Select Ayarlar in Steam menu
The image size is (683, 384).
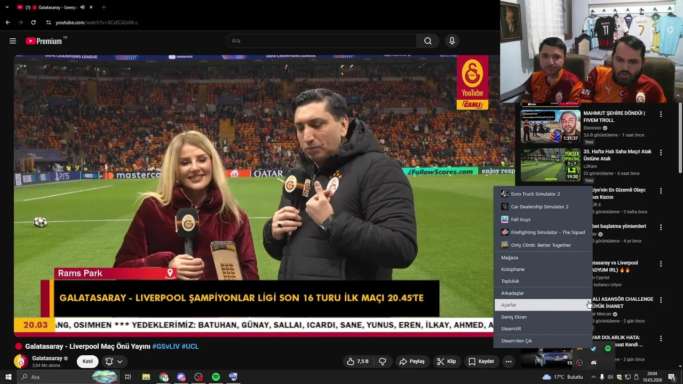[x=543, y=305]
